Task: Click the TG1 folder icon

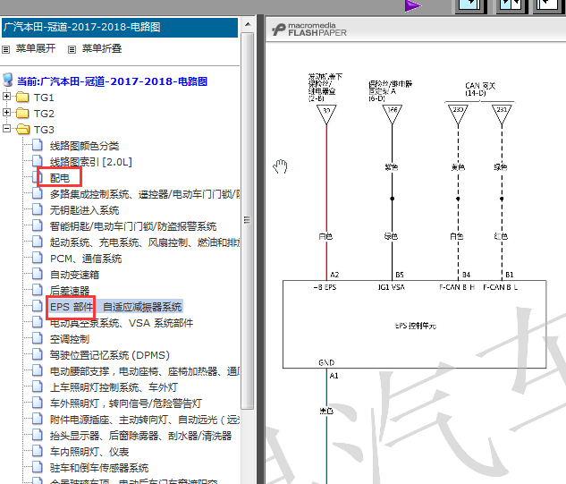Action: [22, 97]
